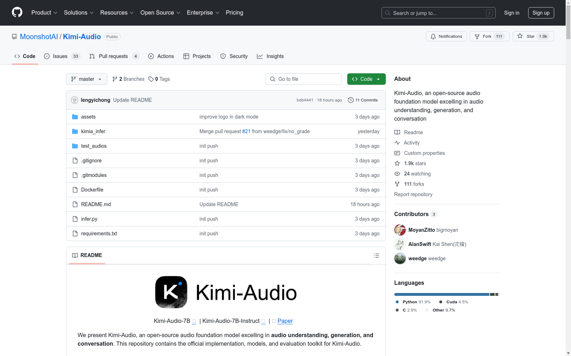Expand the Solutions menu
Viewport: 571px width, 356px height.
click(x=79, y=12)
